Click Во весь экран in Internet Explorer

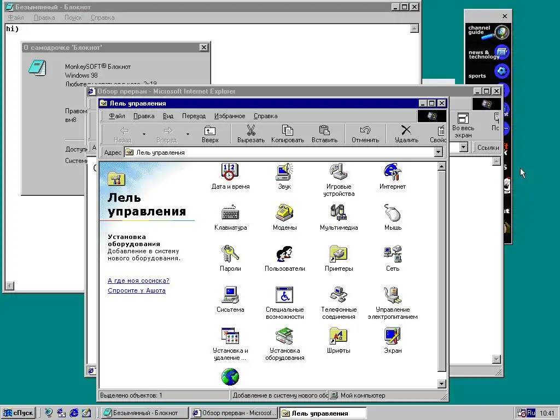[463, 126]
